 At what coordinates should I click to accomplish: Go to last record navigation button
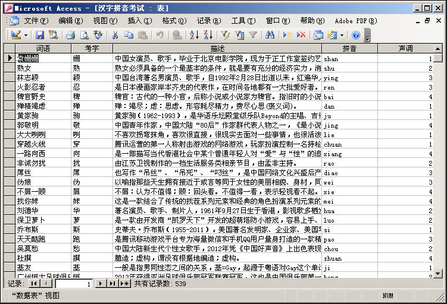[x=112, y=284]
